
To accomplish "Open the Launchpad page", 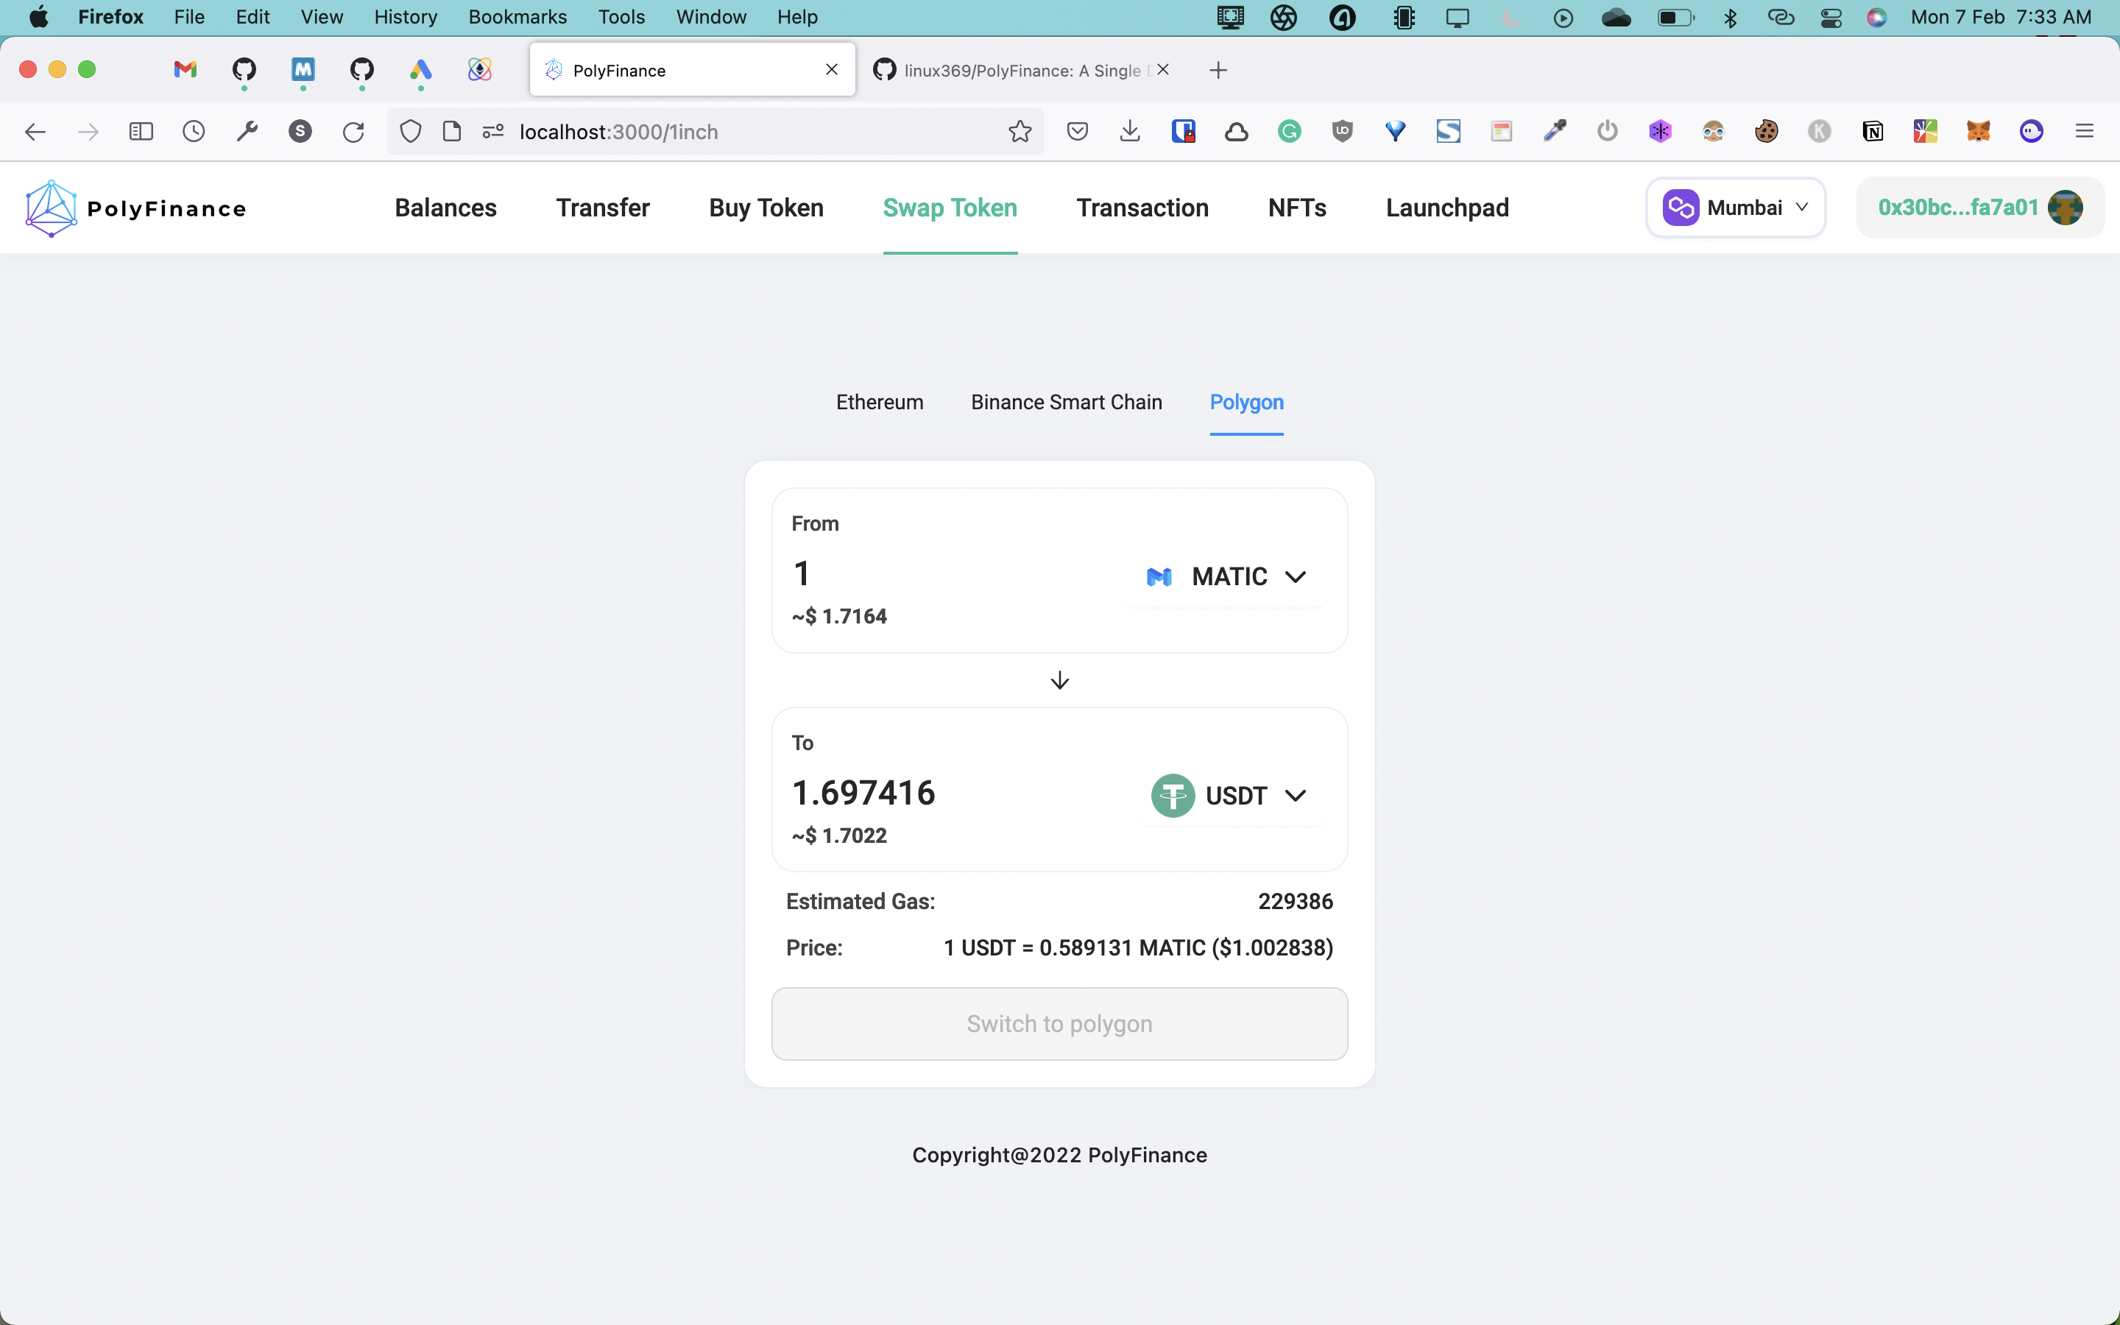I will (1447, 208).
